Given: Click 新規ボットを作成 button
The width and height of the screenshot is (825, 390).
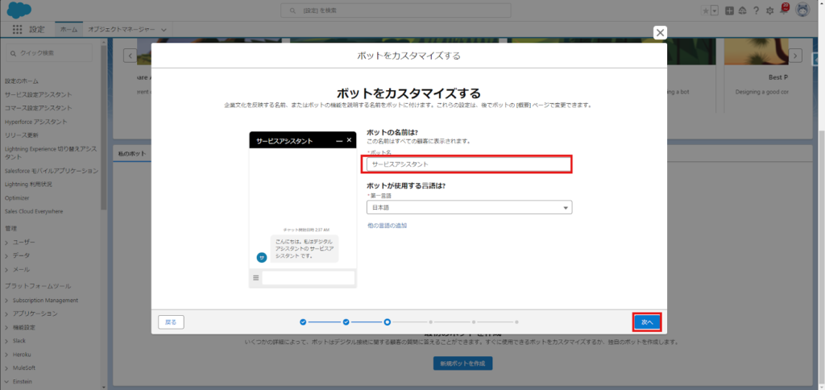Looking at the screenshot, I should [x=463, y=363].
